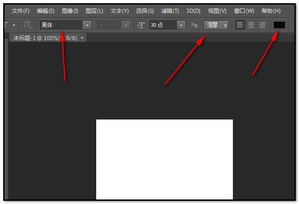
Task: Open the 窗口(W) menu
Action: click(244, 11)
